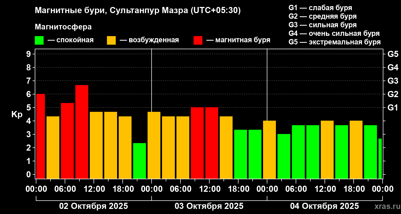Click the 'G3 — сильная буря' description
Viewport: 401px width, 214px height.
[323, 25]
